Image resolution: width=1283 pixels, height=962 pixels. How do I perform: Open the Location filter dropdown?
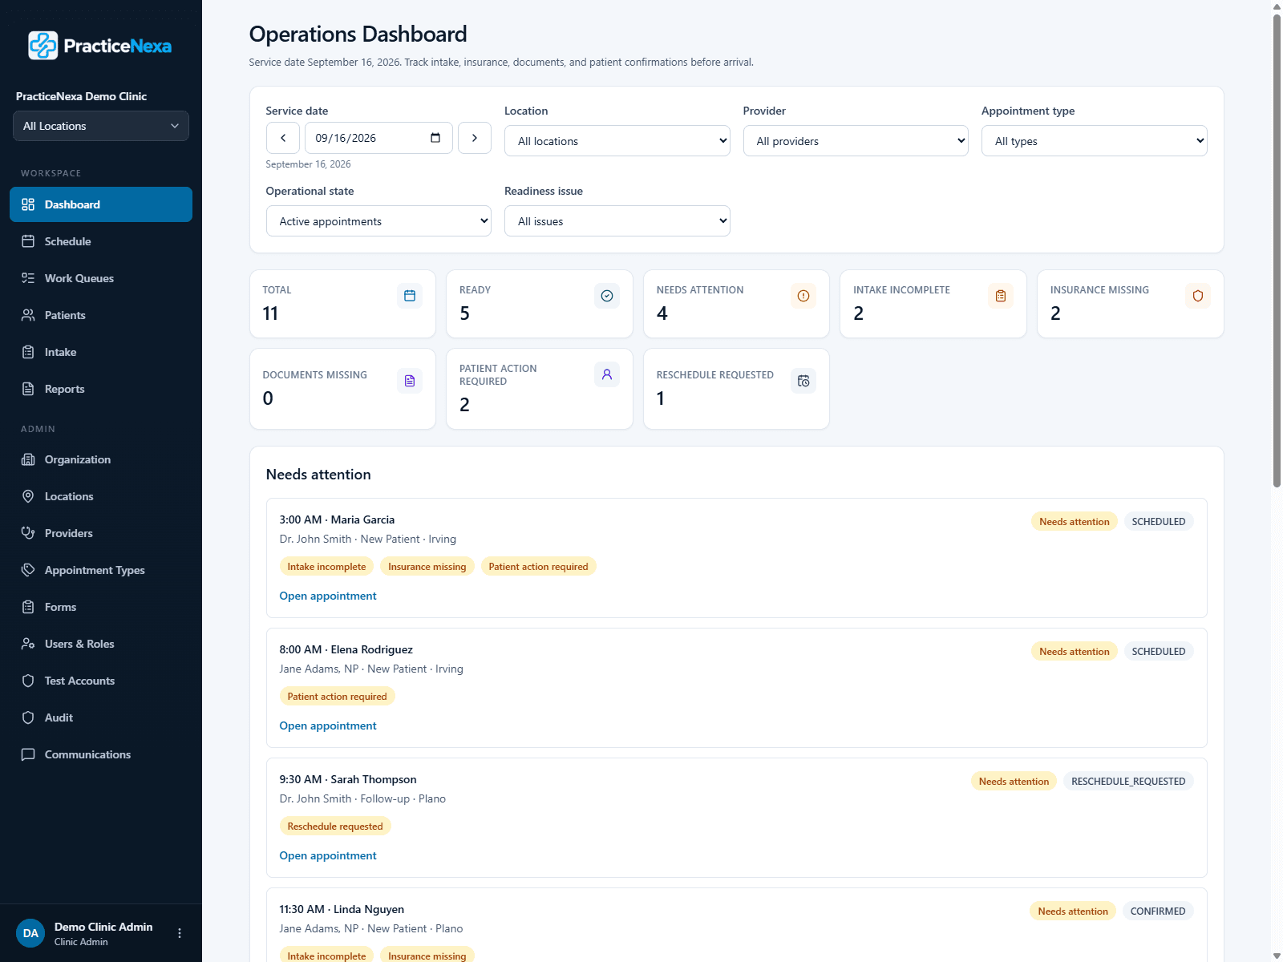(x=617, y=141)
